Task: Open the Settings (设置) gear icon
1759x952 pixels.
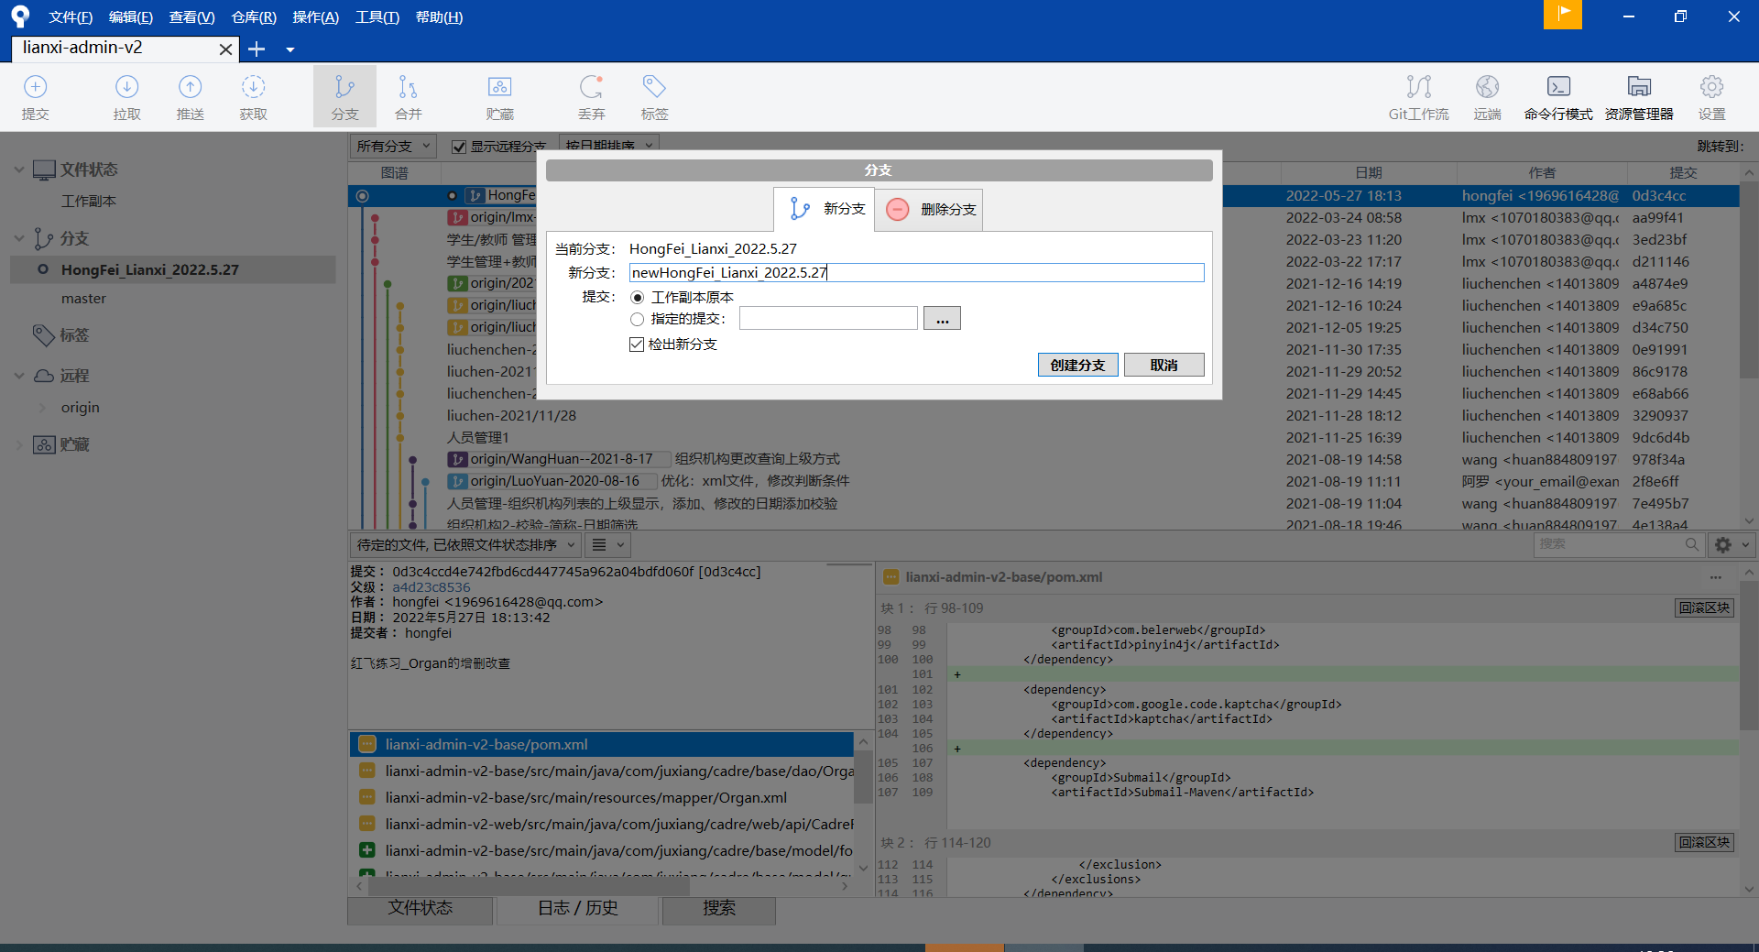Action: pyautogui.click(x=1711, y=97)
